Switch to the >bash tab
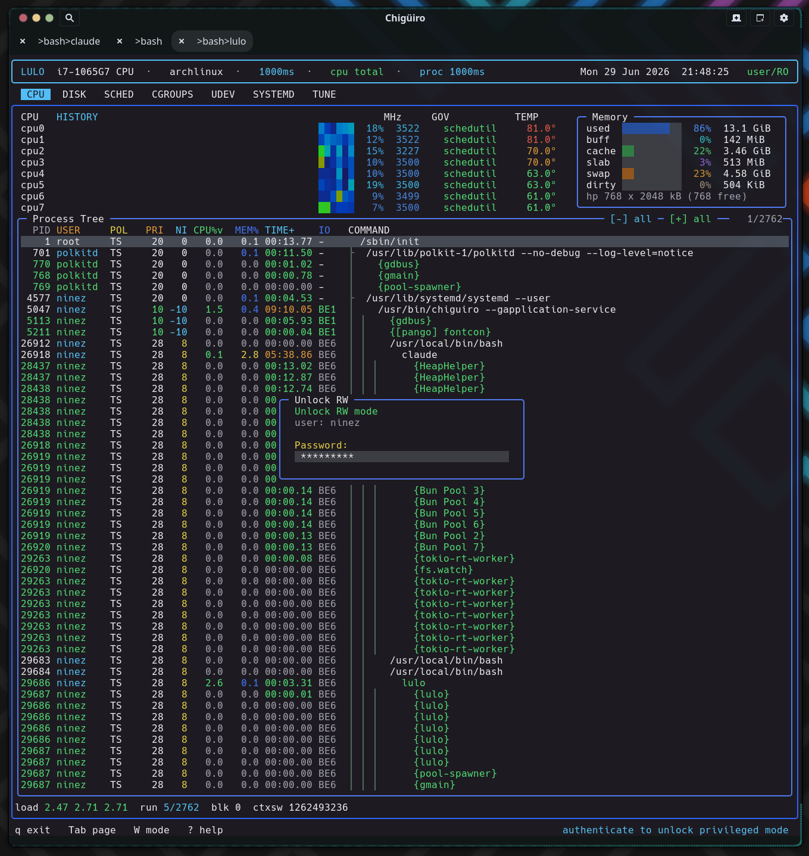Screen dimensions: 809x856 [148, 41]
